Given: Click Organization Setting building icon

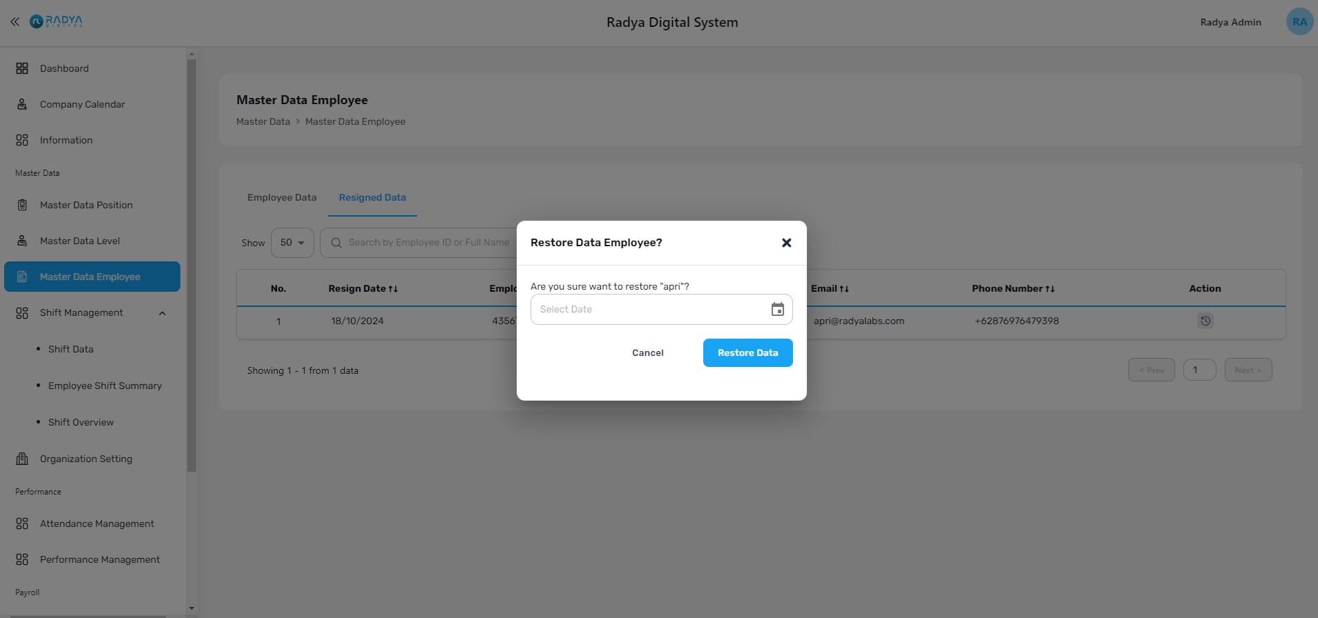Looking at the screenshot, I should click(22, 459).
